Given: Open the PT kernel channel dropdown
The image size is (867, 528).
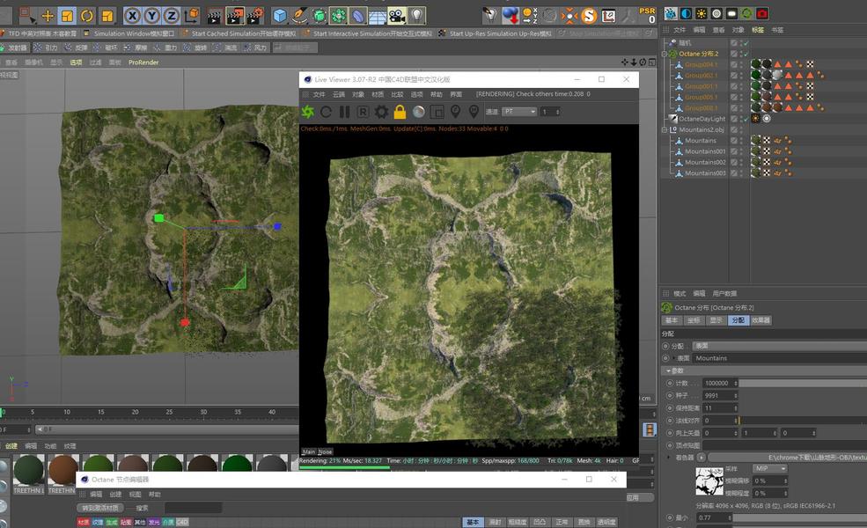Looking at the screenshot, I should click(x=519, y=112).
